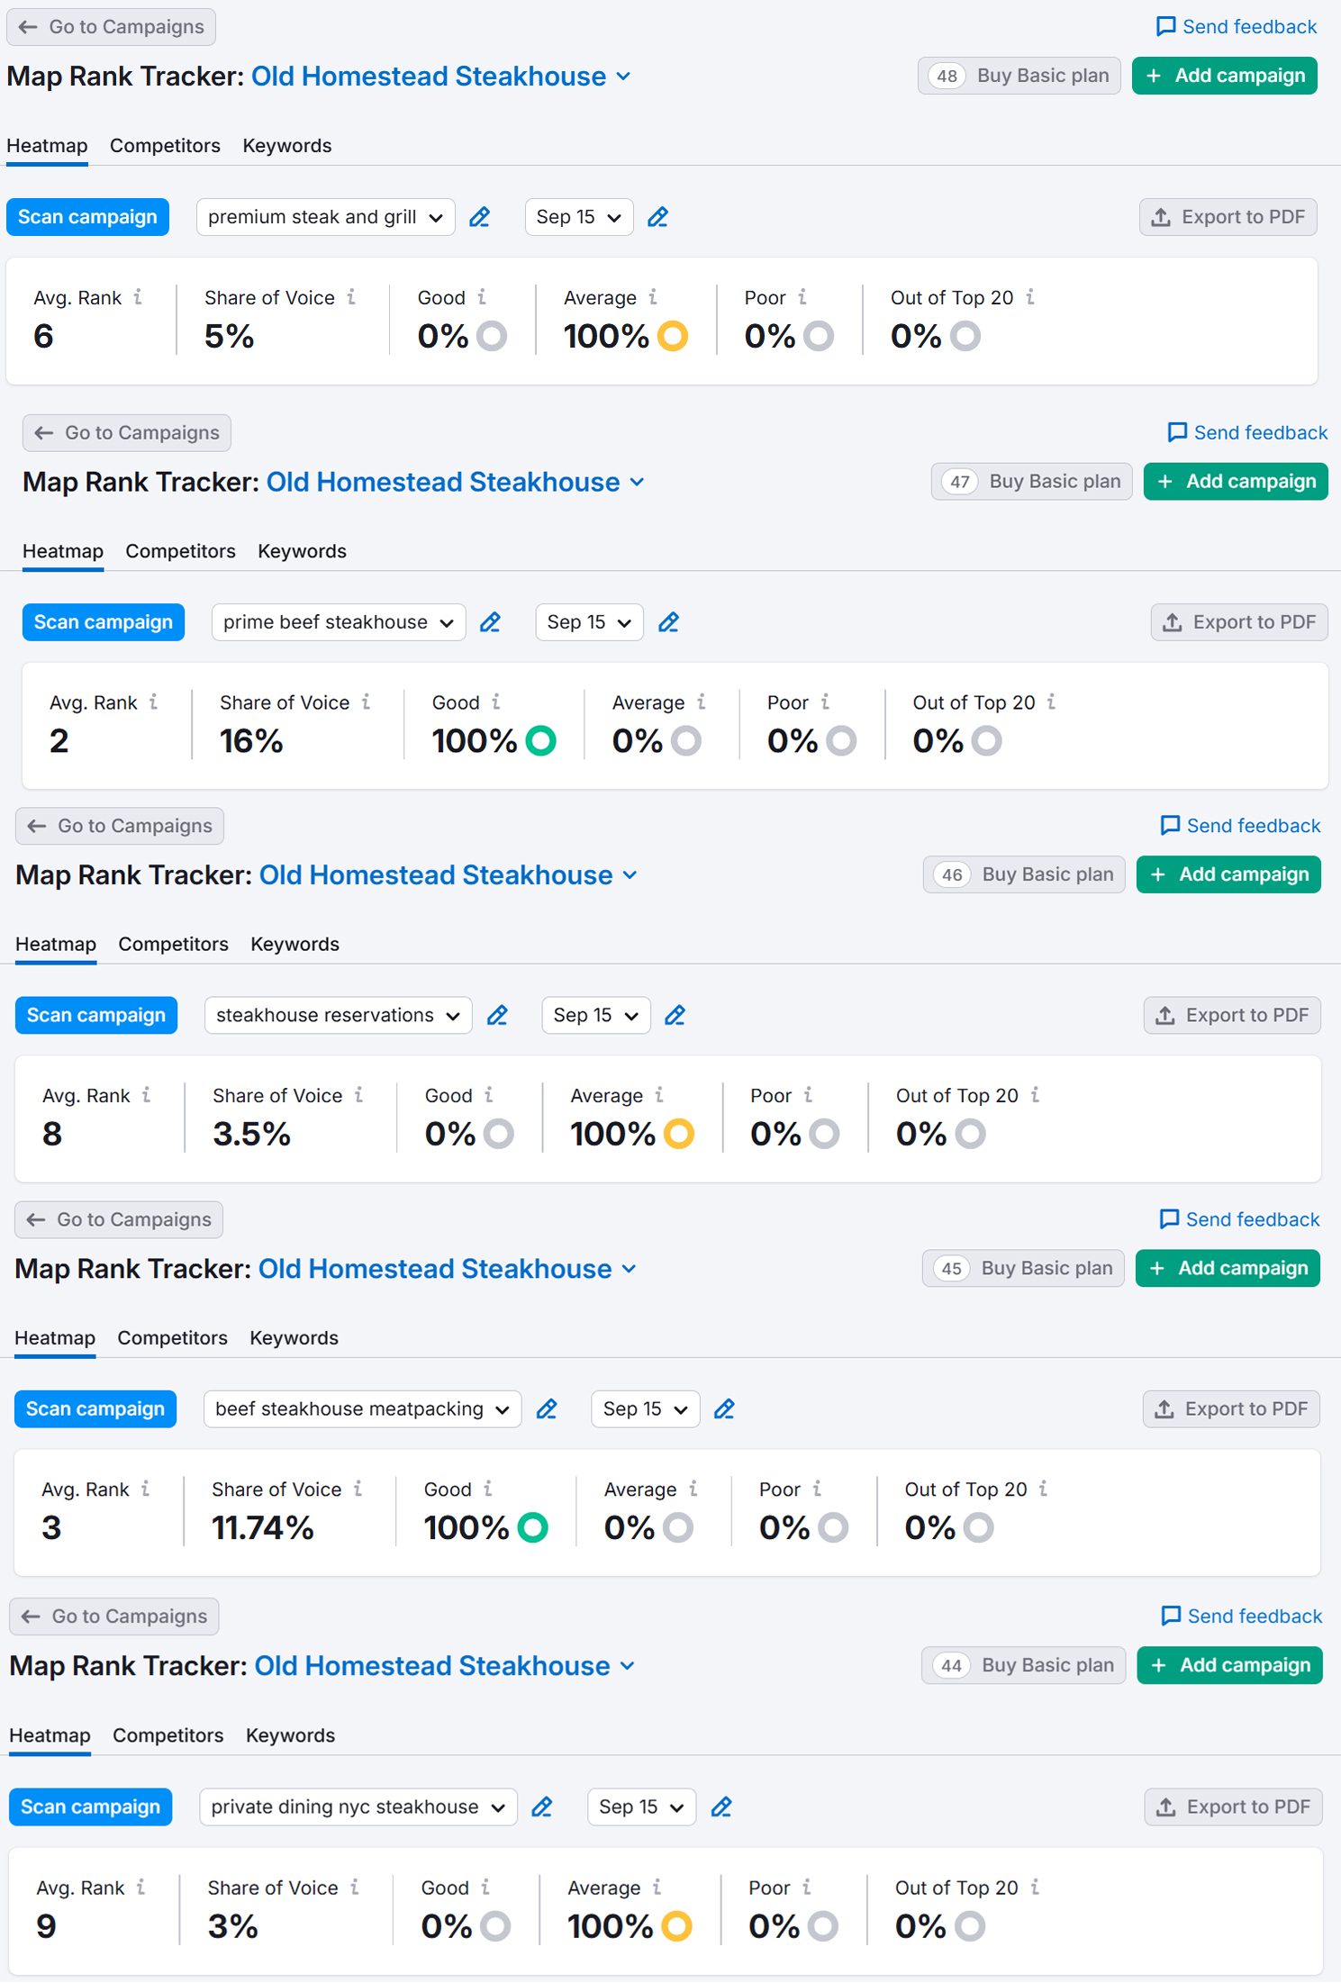Click edit pencil beside 'premium steak and grill' keyword
Viewport: 1341px width, 1983px height.
tap(479, 217)
